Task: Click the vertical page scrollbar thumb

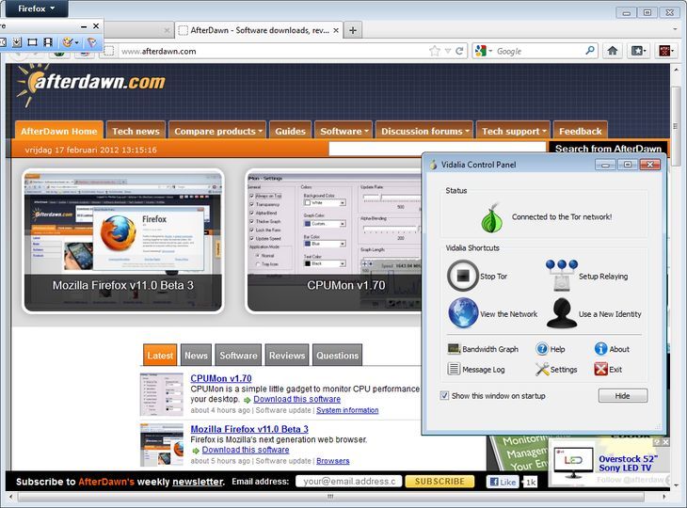Action: coord(676,125)
